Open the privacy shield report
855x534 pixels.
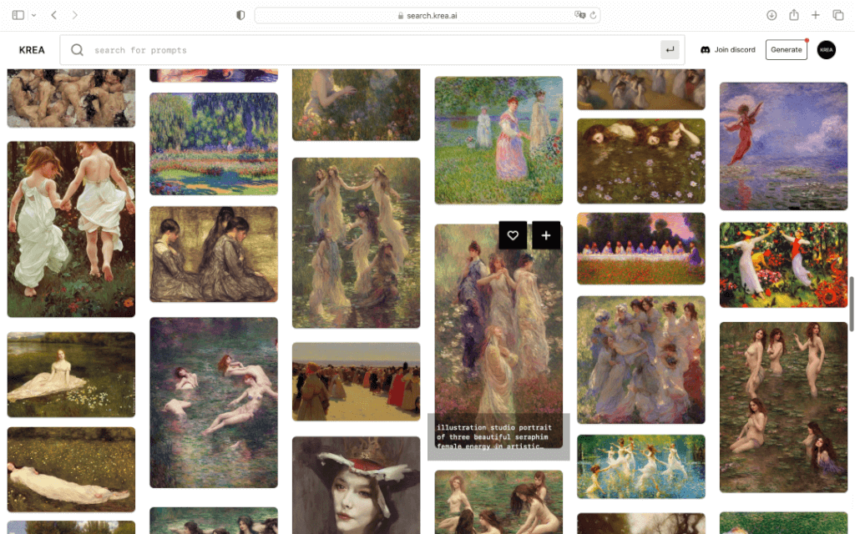(240, 15)
